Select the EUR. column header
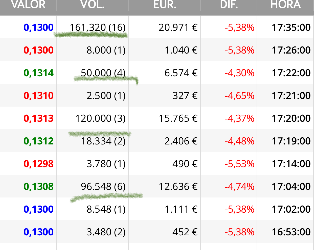 [165, 5]
